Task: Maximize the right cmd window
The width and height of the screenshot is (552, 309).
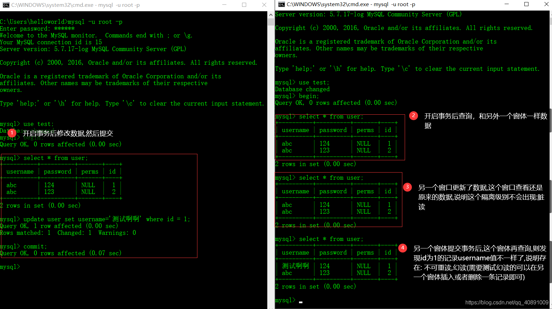Action: [x=526, y=4]
